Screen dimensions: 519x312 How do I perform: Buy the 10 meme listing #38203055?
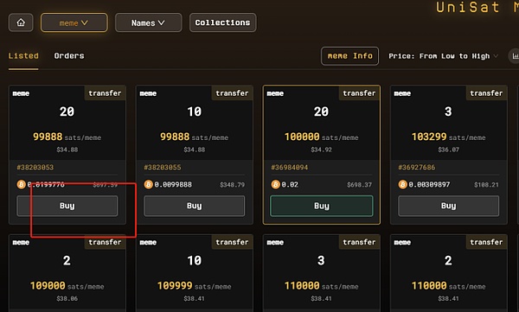[195, 206]
